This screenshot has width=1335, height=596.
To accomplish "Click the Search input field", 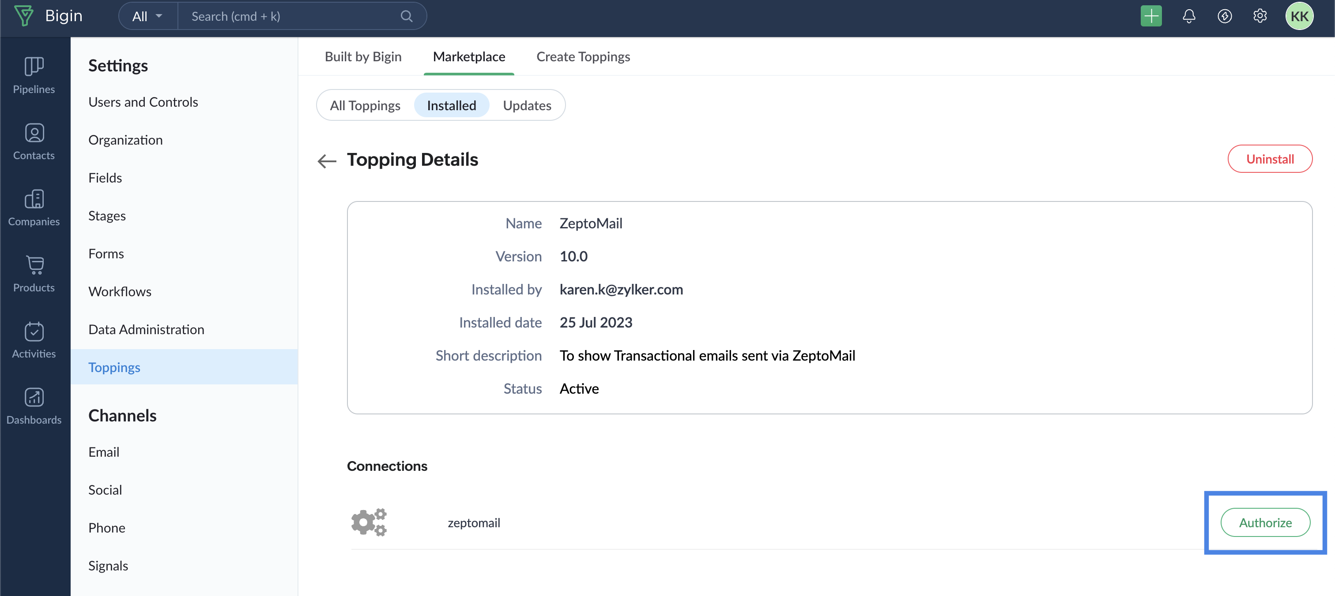I will click(290, 16).
